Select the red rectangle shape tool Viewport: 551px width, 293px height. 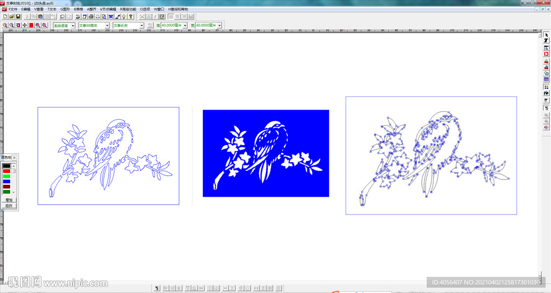[546, 54]
